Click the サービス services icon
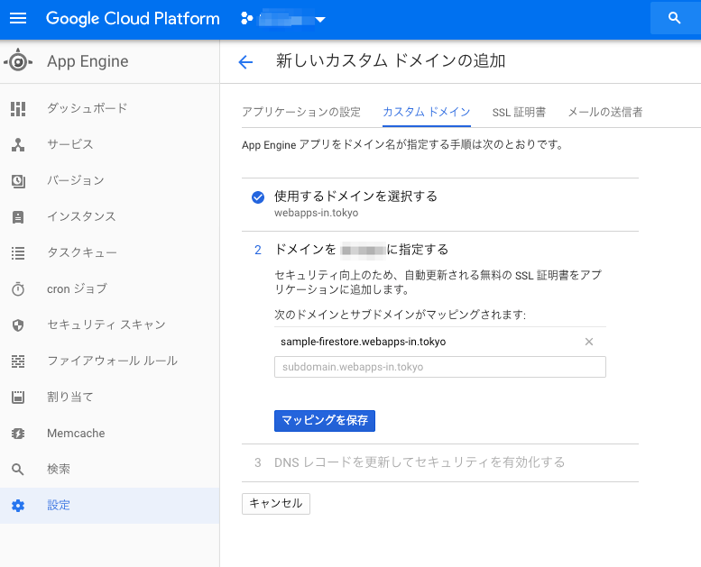 pyautogui.click(x=18, y=145)
